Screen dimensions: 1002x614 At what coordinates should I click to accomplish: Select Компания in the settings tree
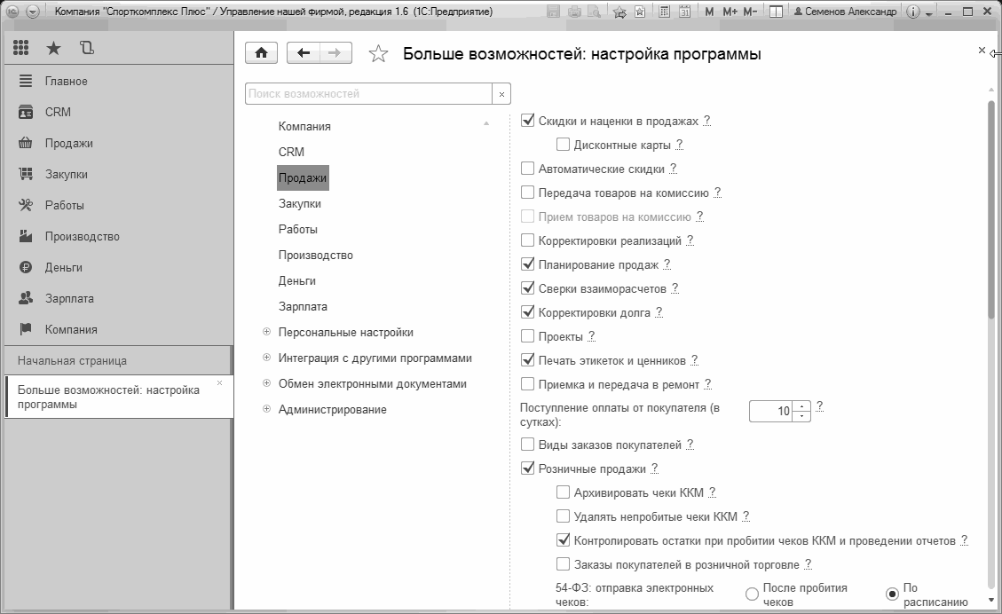[x=304, y=127]
